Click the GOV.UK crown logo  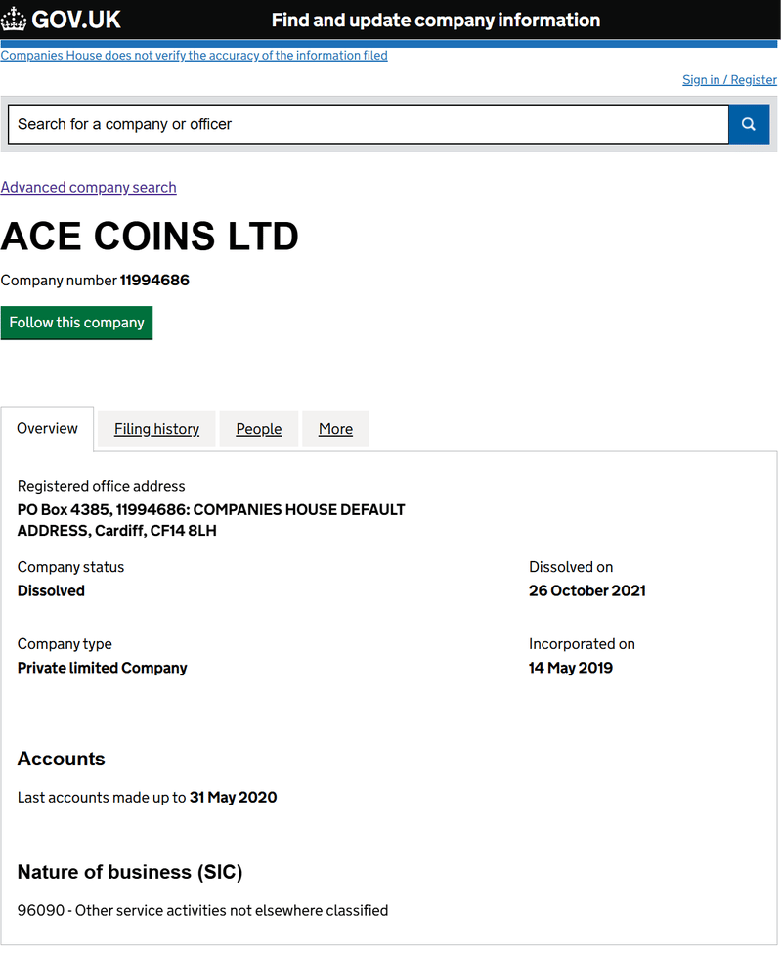click(x=14, y=20)
